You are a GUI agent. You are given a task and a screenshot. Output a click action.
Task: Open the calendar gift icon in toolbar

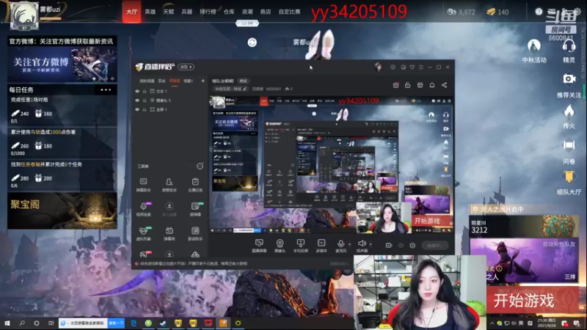(x=395, y=85)
